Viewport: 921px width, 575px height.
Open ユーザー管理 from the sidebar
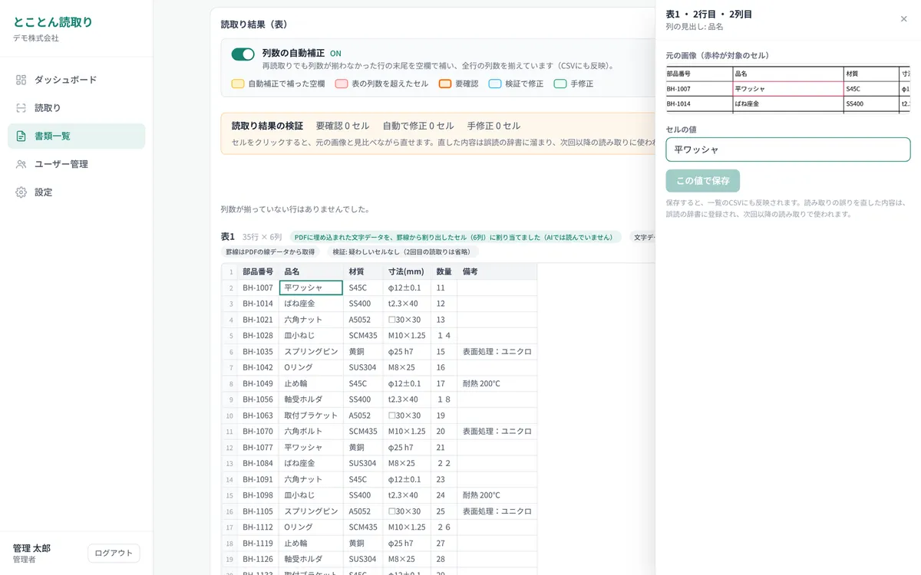pyautogui.click(x=76, y=164)
